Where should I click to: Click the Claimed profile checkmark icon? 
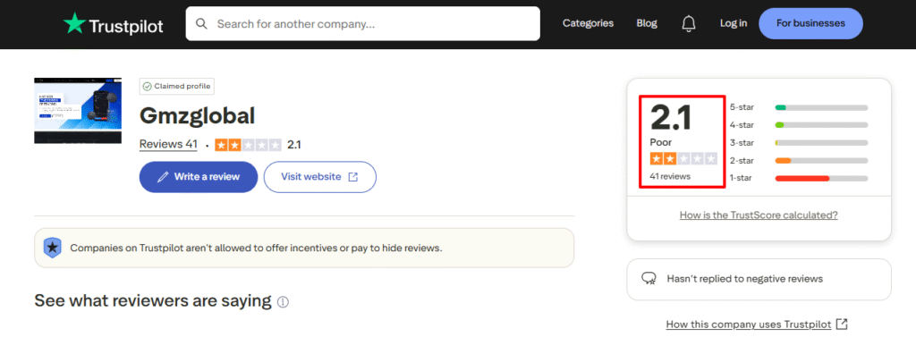click(148, 87)
